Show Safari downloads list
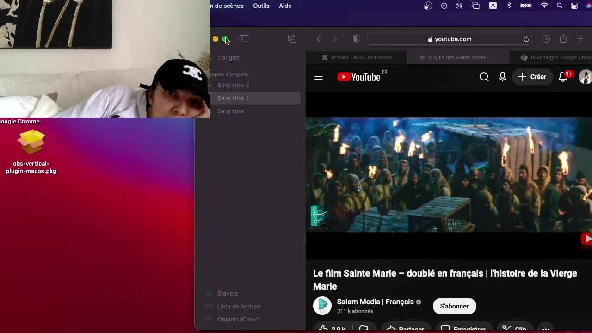The image size is (592, 333). [546, 39]
